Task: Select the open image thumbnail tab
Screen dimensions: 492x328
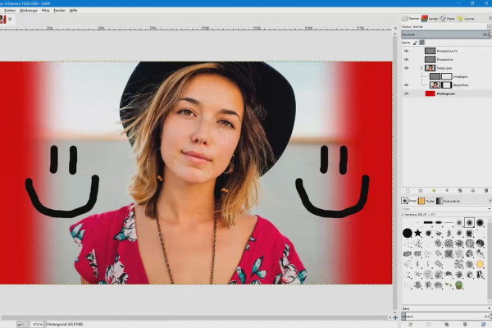Action: tap(2, 20)
